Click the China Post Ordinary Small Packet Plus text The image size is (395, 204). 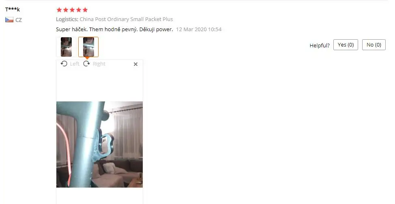tap(127, 19)
